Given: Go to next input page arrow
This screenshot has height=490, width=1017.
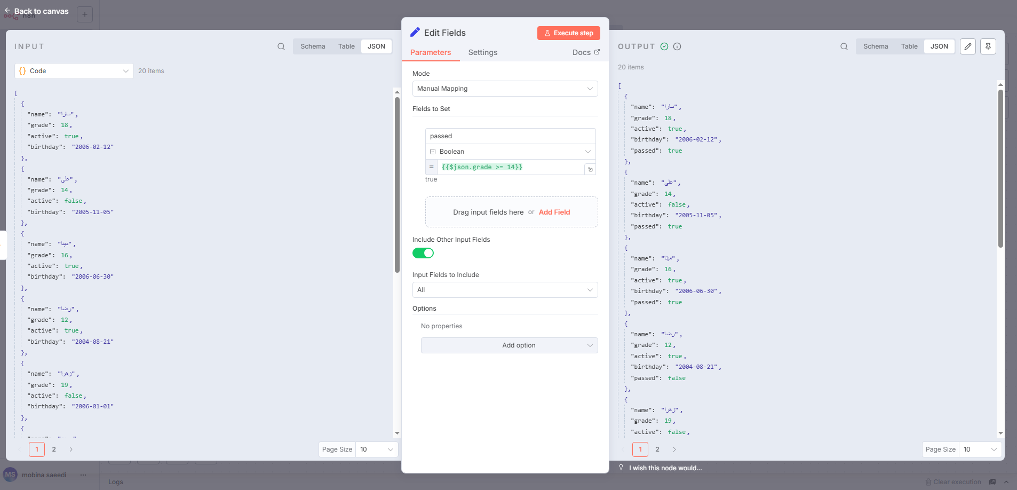Looking at the screenshot, I should point(71,449).
